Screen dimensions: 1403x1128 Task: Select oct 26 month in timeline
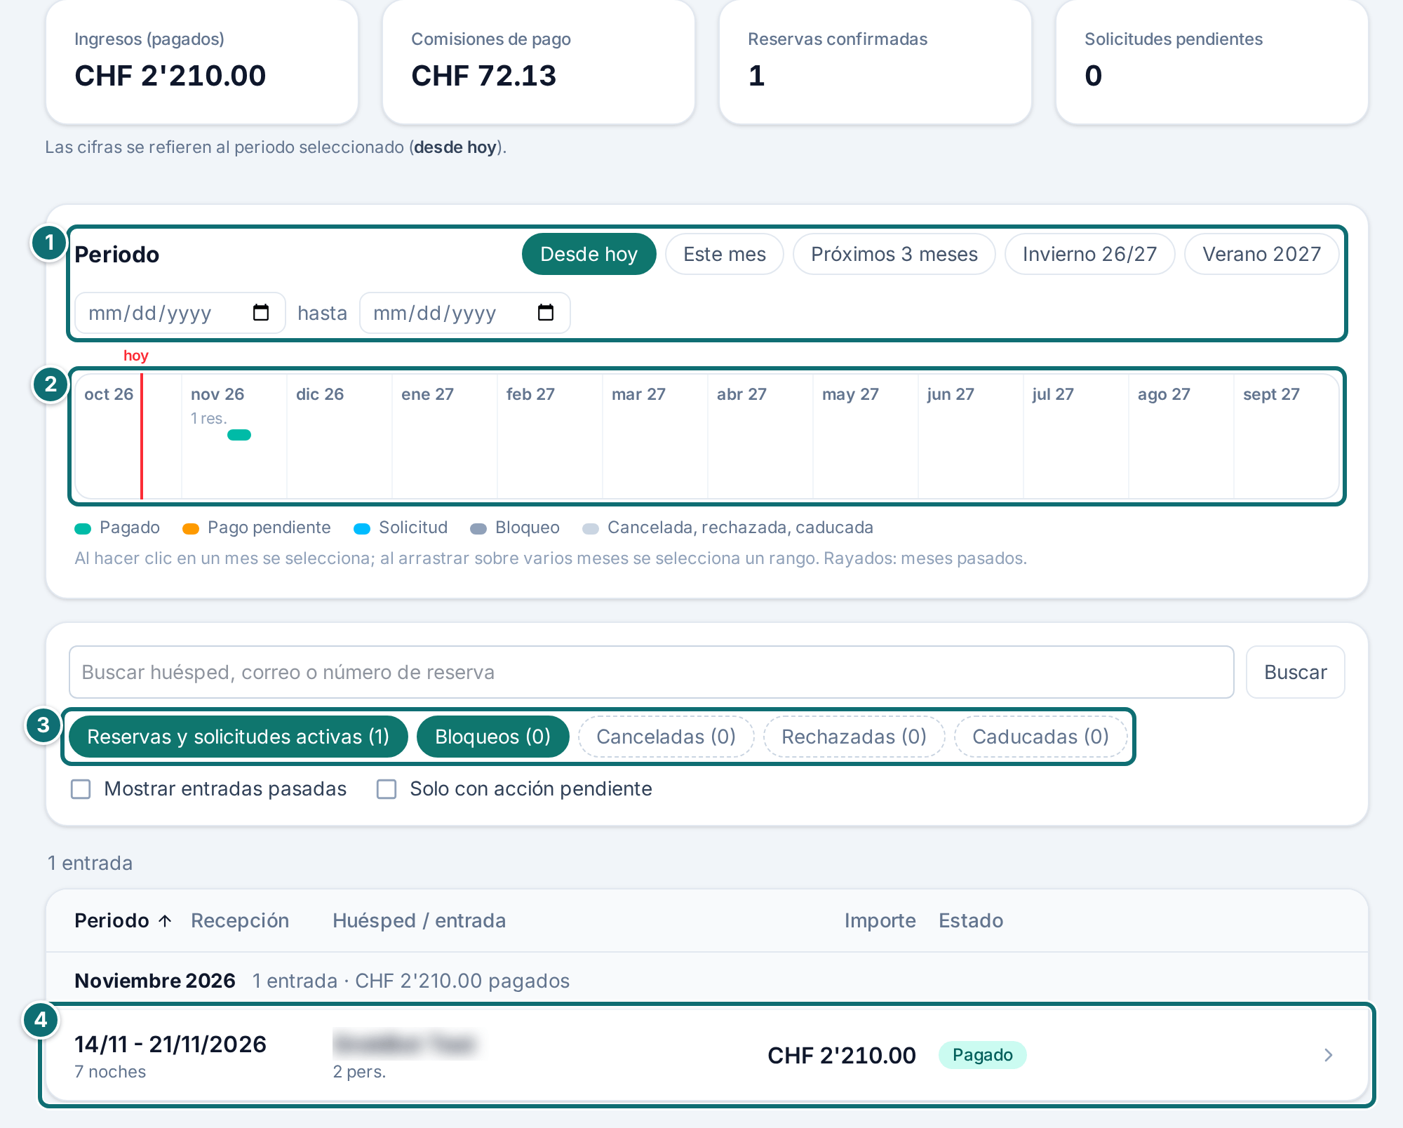click(129, 436)
